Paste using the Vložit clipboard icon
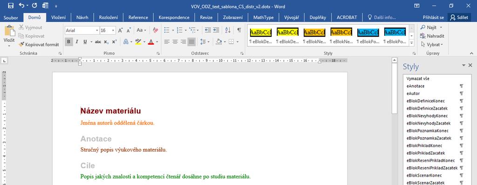 [x=9, y=31]
